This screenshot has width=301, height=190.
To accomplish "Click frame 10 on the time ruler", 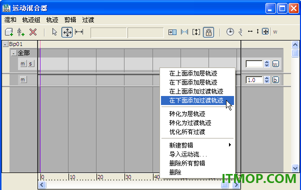I will coord(72,177).
